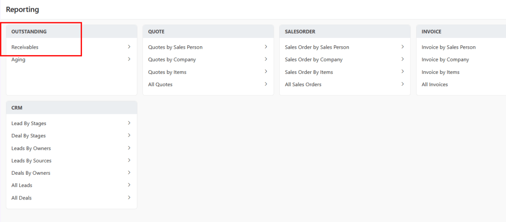The image size is (506, 222).
Task: Expand the All Quotes report chevron
Action: click(266, 84)
